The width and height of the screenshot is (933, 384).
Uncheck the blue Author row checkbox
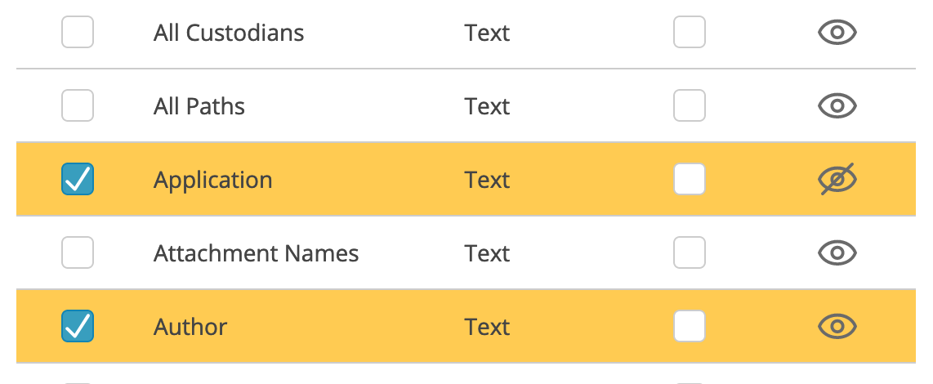tap(78, 326)
